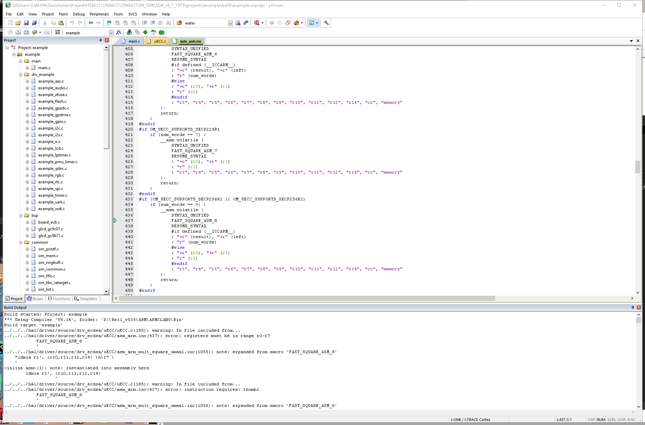Switch to uECC.c editor tab

157,41
